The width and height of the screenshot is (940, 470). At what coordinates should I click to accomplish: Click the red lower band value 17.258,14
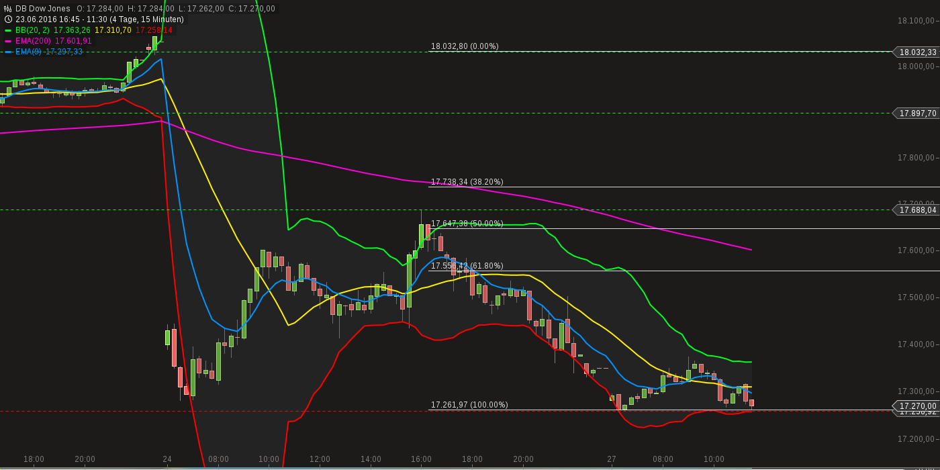pyautogui.click(x=154, y=30)
